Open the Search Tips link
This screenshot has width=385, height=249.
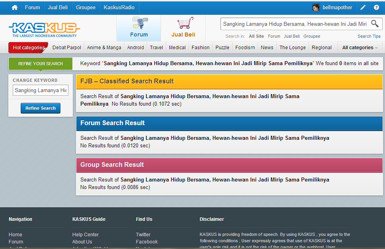pyautogui.click(x=369, y=36)
